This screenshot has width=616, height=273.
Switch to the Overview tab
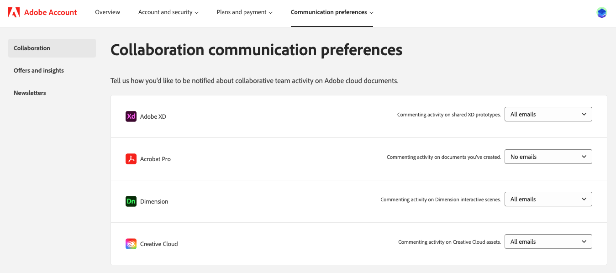click(107, 12)
